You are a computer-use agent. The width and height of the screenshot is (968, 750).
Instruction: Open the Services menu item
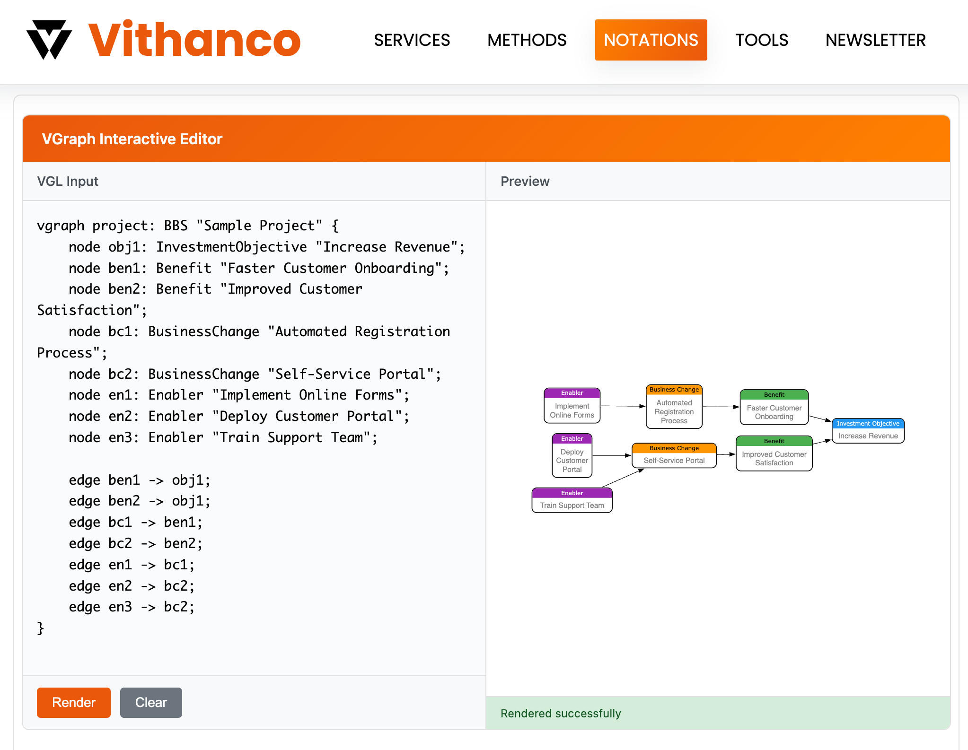412,40
